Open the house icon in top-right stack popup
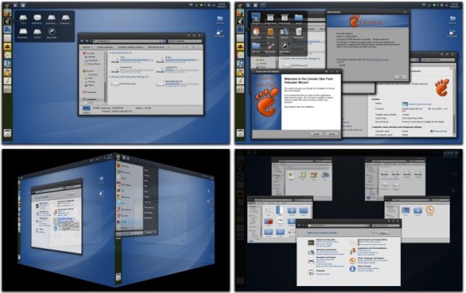The image size is (466, 293). [x=256, y=32]
